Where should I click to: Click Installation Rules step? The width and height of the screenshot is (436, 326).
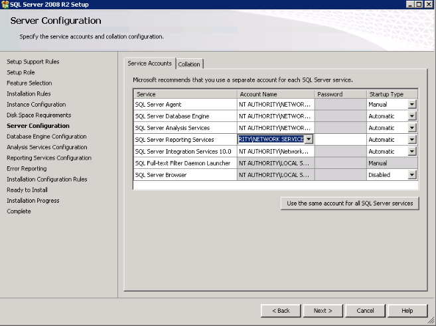coord(29,94)
